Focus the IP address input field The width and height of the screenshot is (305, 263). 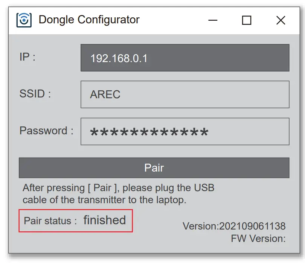(185, 58)
